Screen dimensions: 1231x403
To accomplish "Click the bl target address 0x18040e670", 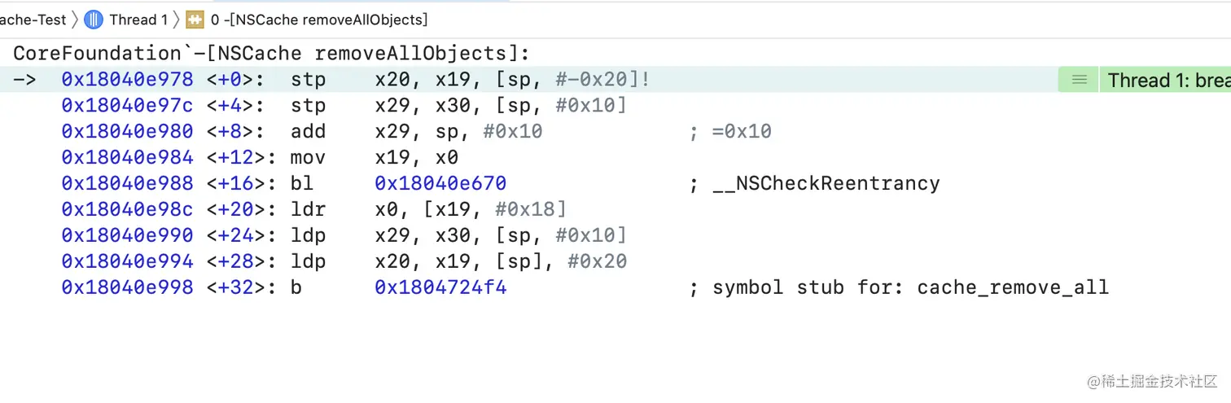I will pyautogui.click(x=440, y=183).
